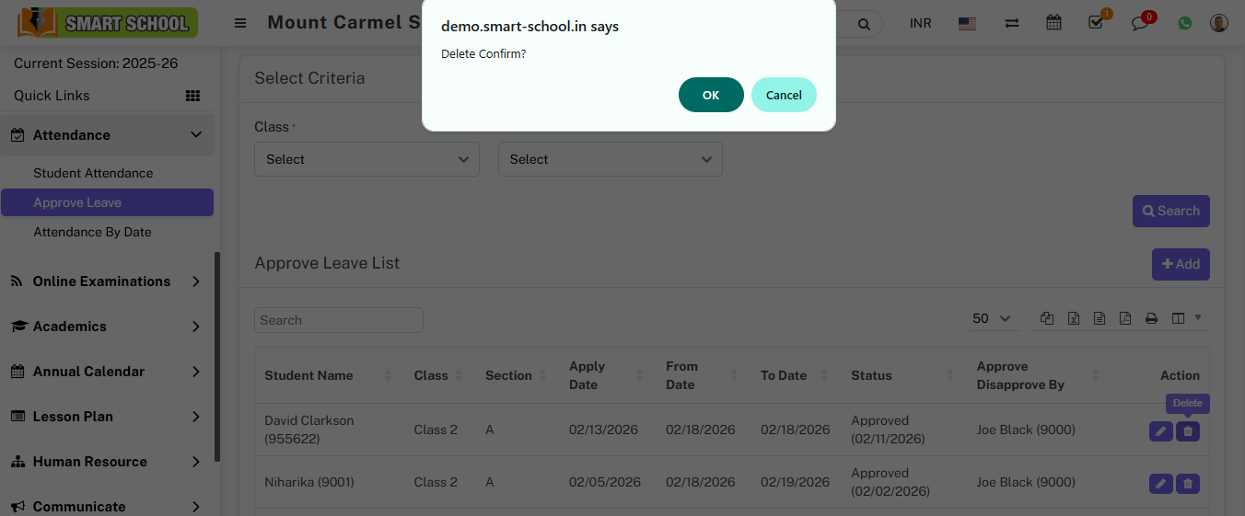This screenshot has height=516, width=1245.
Task: Cancel the delete confirmation dialog
Action: point(783,95)
